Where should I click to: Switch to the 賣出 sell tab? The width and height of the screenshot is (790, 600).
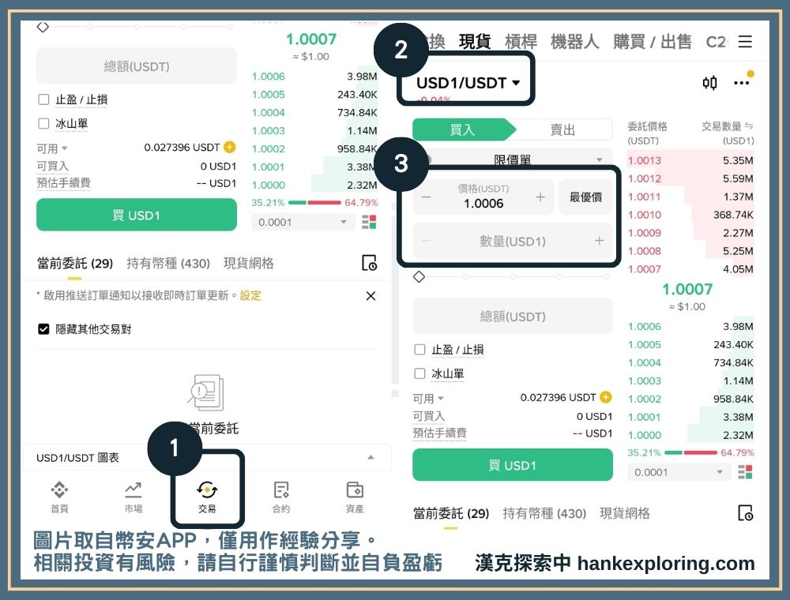563,129
